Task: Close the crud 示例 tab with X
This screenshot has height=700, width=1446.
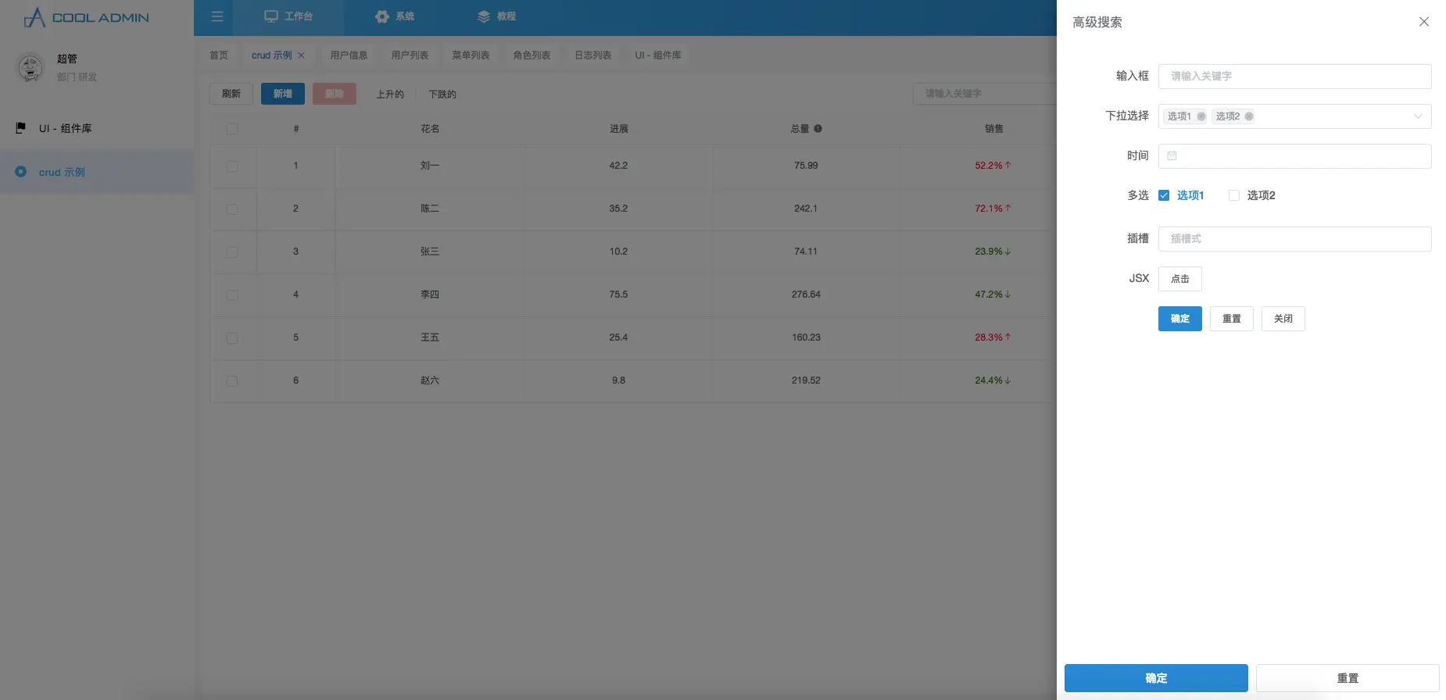Action: tap(301, 55)
